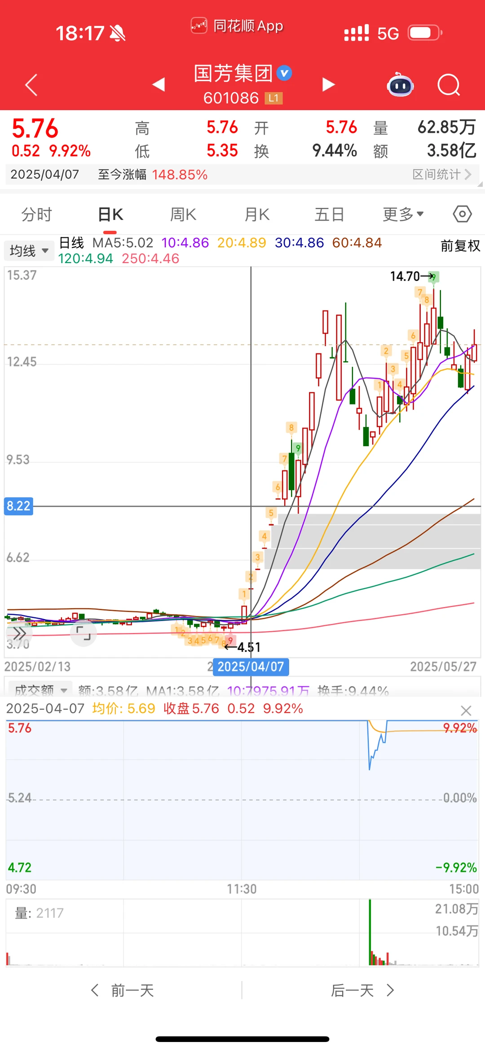The image size is (485, 1051).
Task: Open stock search magnifier
Action: 449,84
